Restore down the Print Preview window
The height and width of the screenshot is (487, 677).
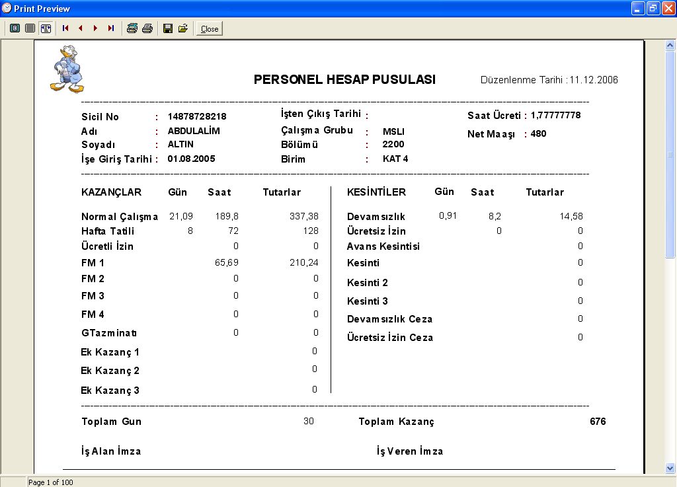coord(653,9)
